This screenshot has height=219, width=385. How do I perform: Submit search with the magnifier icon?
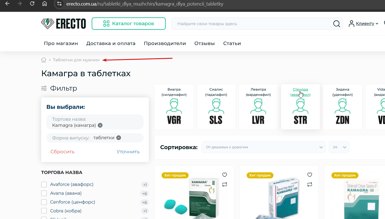point(337,24)
